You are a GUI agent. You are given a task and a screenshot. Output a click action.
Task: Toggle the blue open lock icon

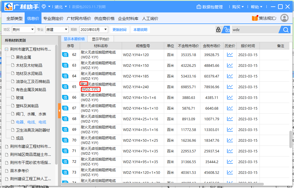point(226,30)
